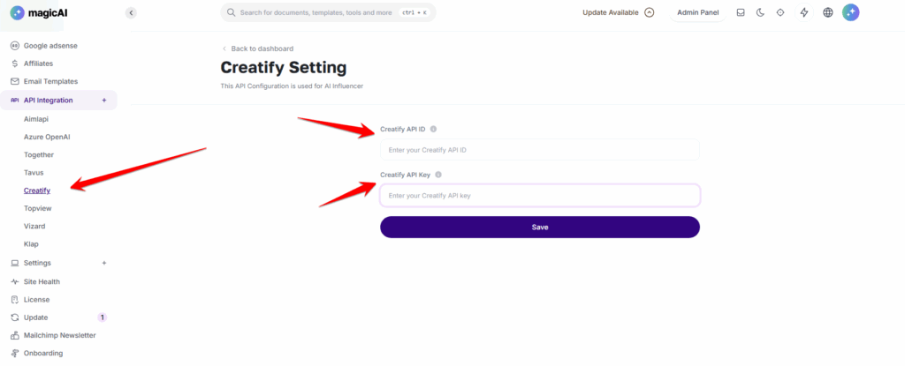This screenshot has height=366, width=905.
Task: Click the search documents and templates bar
Action: pos(328,12)
